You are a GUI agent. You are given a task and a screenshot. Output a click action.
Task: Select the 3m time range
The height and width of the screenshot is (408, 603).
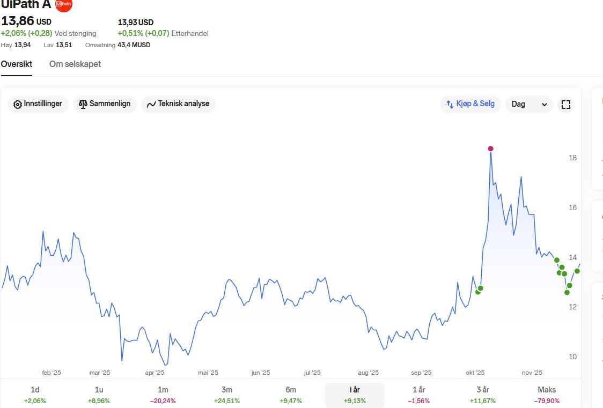tap(226, 395)
